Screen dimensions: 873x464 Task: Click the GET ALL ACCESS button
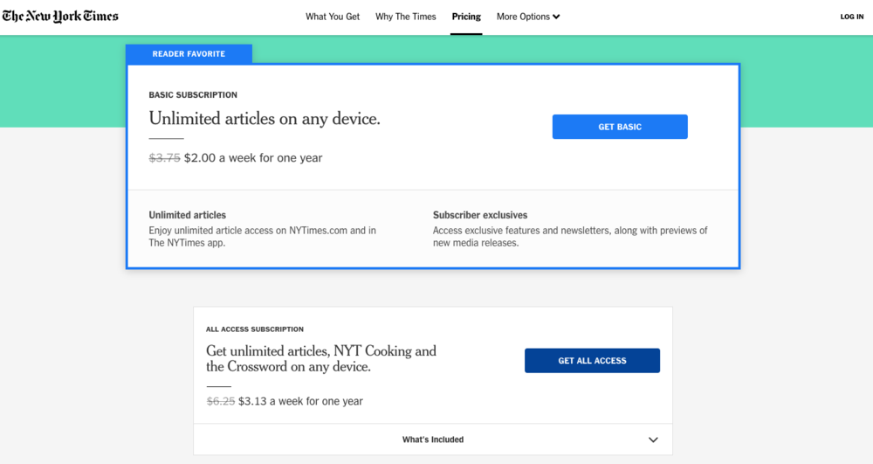[x=592, y=361]
